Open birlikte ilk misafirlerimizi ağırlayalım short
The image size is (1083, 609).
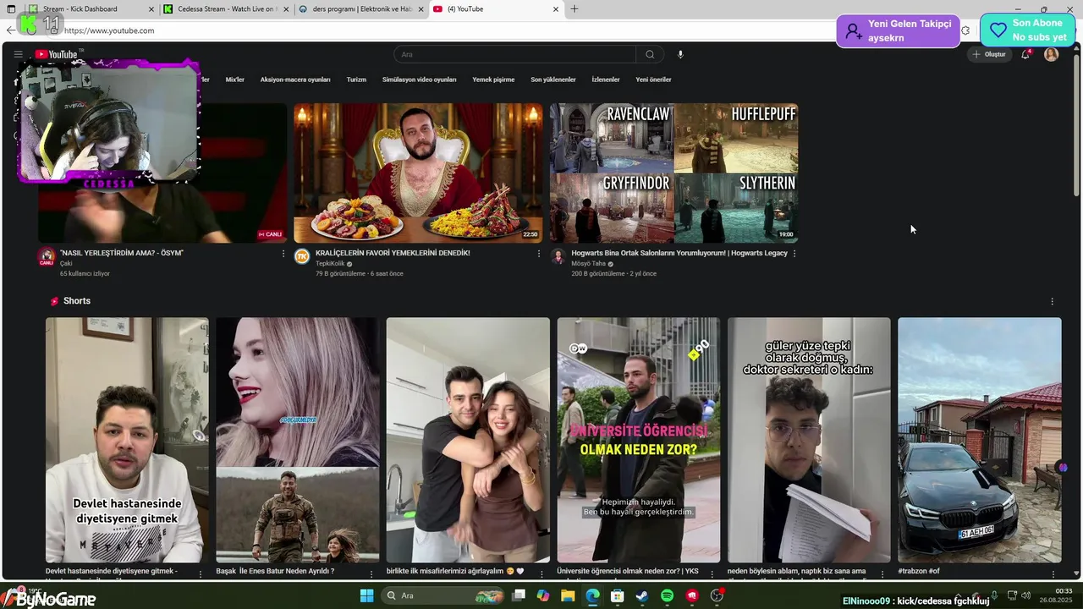(468, 440)
